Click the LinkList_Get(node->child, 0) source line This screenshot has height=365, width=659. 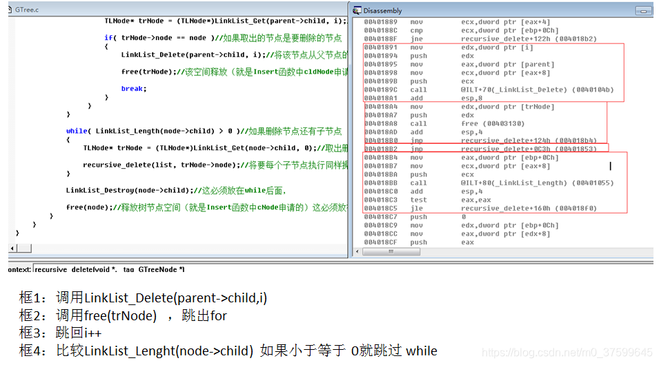[215, 147]
